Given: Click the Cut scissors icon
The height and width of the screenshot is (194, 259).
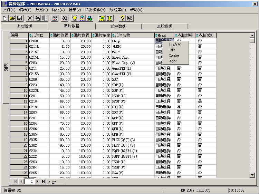Looking at the screenshot, I should tap(30, 18).
